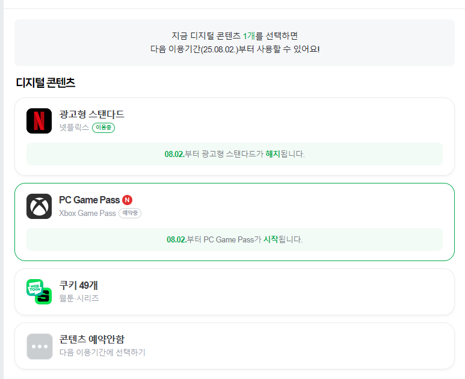Click the Xbox Game Pass subtitle text
The image size is (465, 379).
tap(87, 213)
